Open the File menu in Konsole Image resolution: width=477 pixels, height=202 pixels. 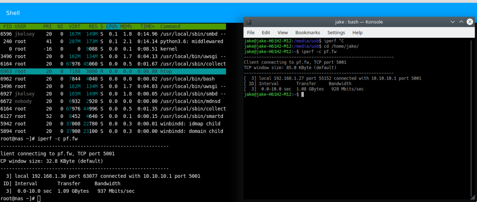point(251,32)
